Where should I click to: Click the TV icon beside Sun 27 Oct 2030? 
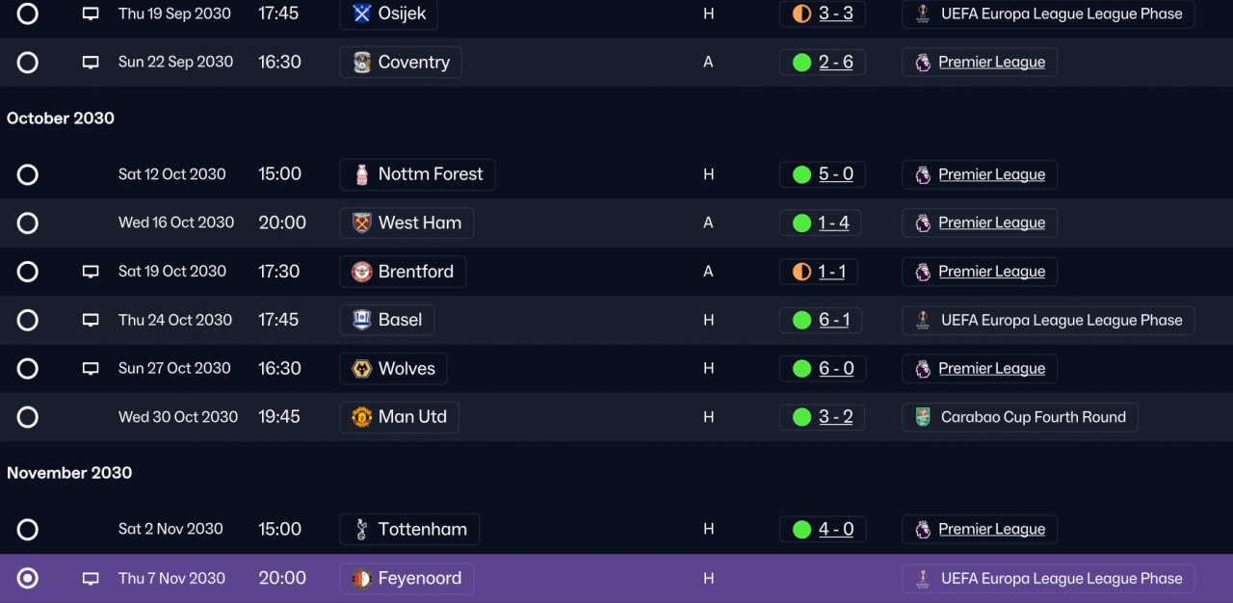pos(91,369)
